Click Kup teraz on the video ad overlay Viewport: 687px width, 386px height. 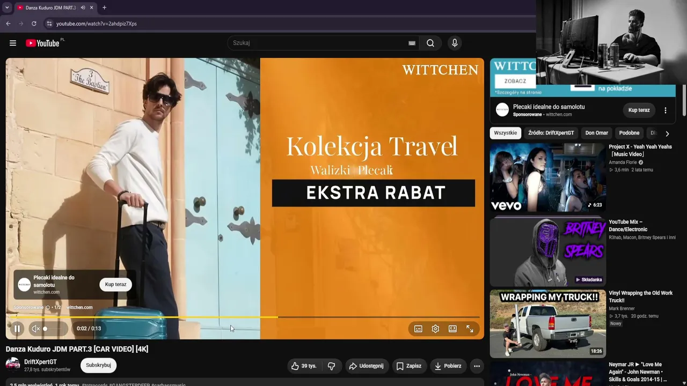point(115,285)
